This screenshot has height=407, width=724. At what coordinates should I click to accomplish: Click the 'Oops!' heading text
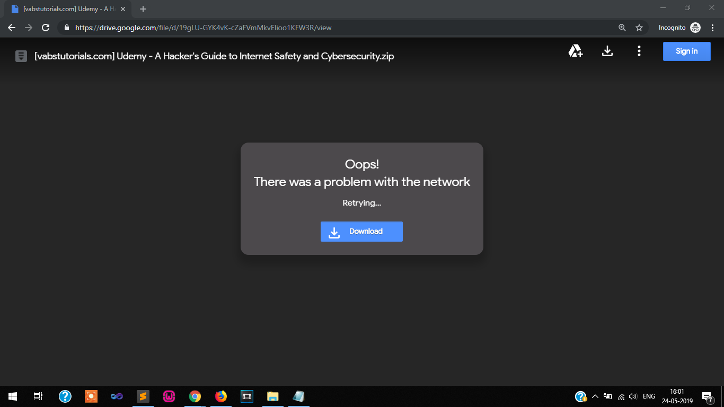coord(362,164)
